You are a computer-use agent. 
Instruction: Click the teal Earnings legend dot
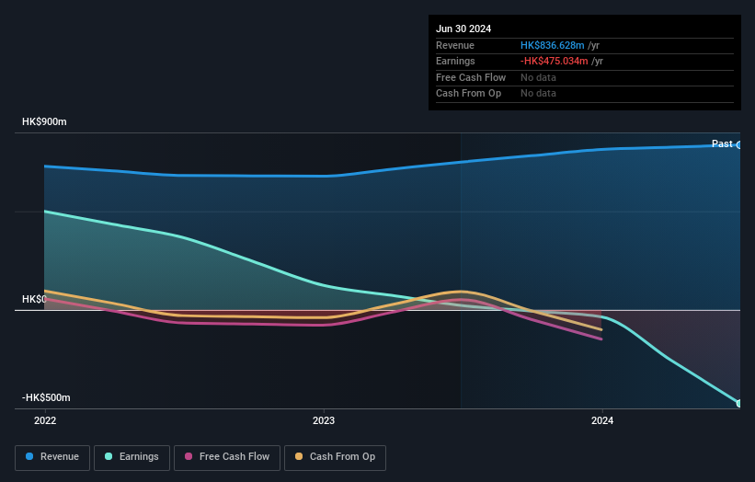(x=109, y=456)
